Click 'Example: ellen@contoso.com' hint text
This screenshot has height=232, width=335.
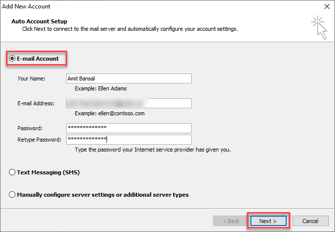pos(110,113)
